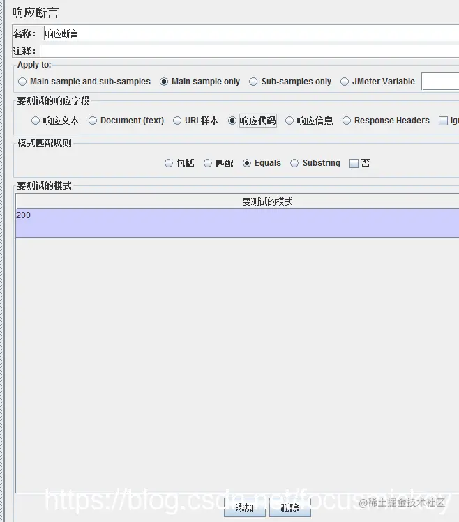Screen dimensions: 459x522
Task: Click the 添加 add button
Action: point(245,507)
